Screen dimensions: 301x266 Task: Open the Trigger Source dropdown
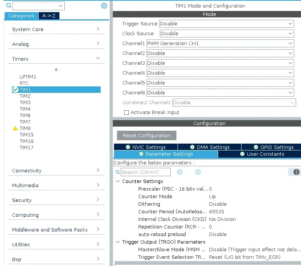226,23
